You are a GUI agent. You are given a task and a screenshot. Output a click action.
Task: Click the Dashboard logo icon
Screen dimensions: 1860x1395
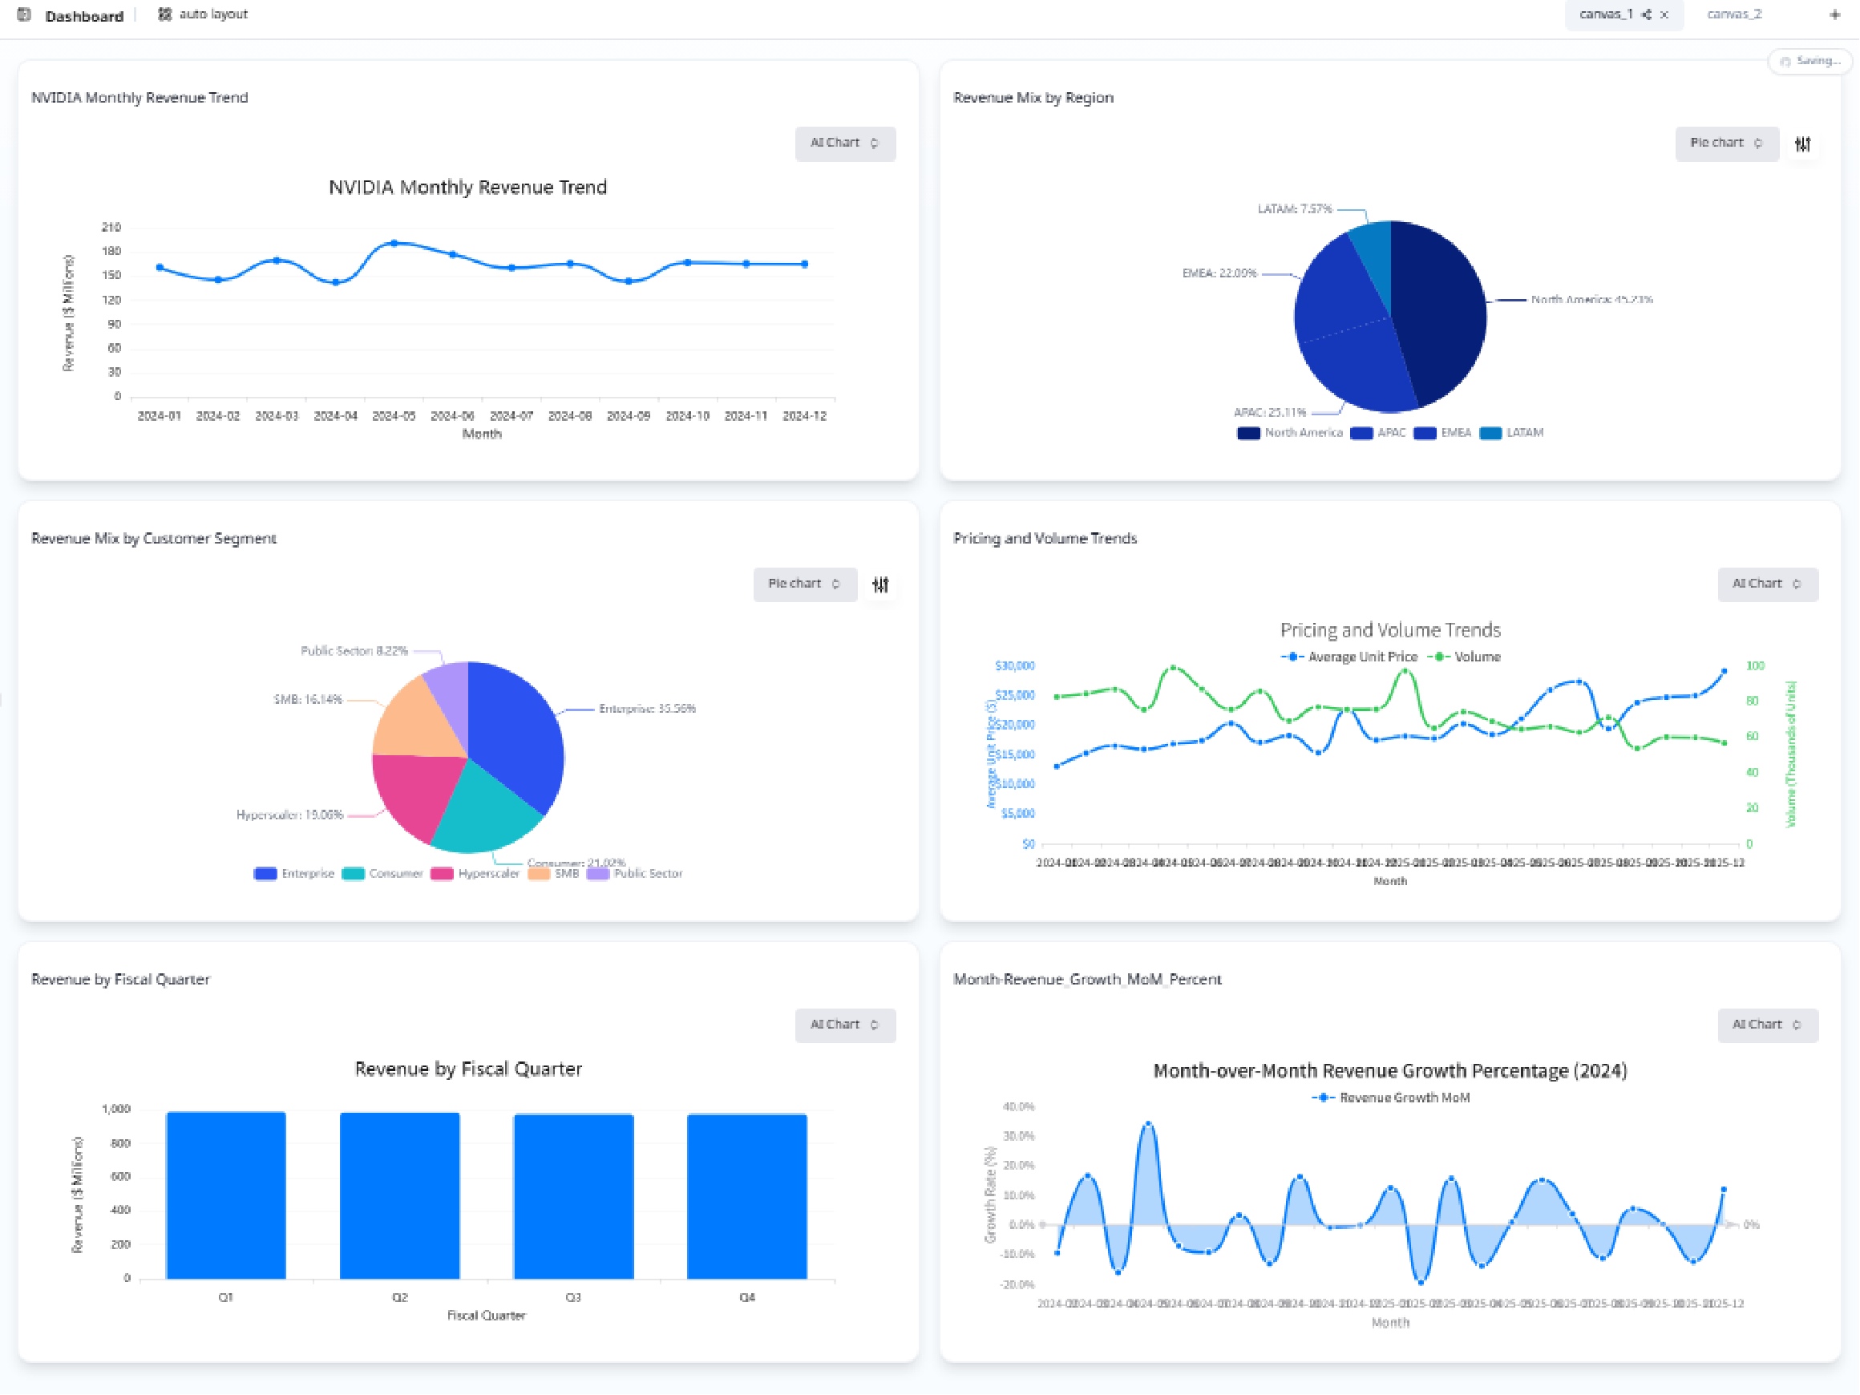point(24,14)
